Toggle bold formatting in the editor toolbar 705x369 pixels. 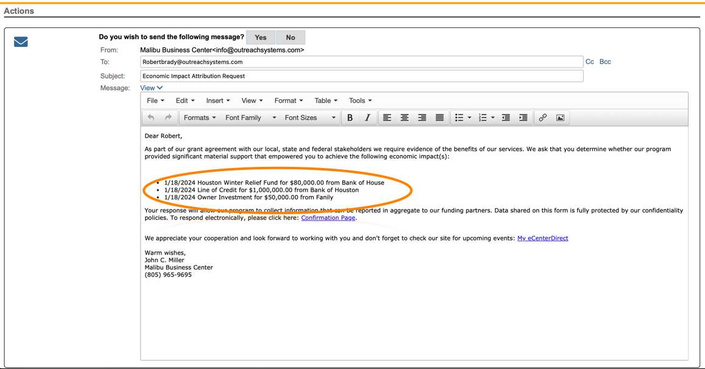coord(350,118)
